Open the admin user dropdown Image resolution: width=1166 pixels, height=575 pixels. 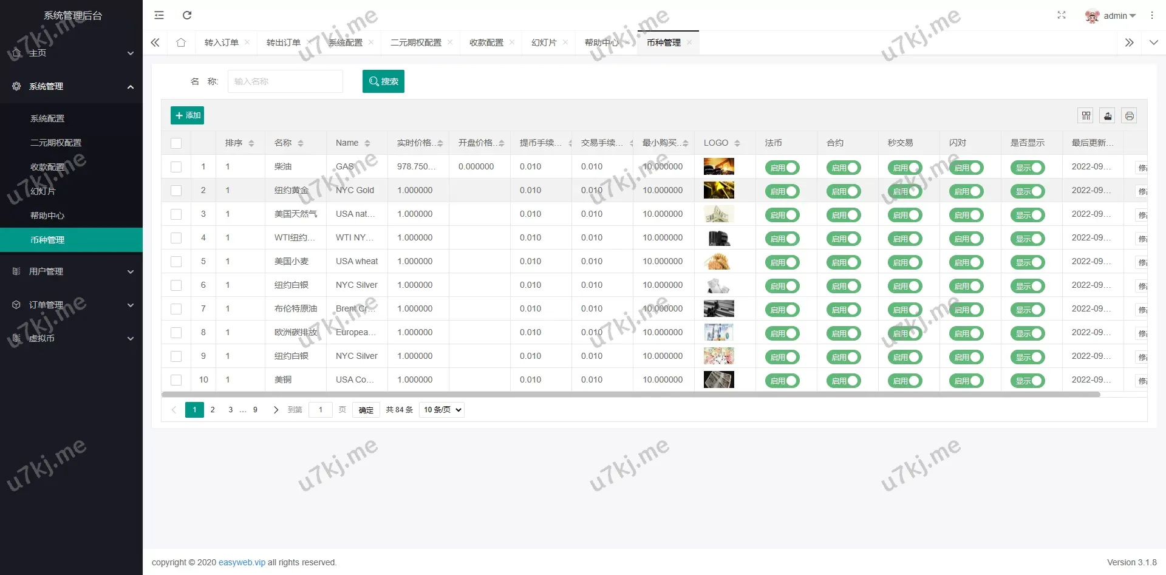pos(1111,16)
